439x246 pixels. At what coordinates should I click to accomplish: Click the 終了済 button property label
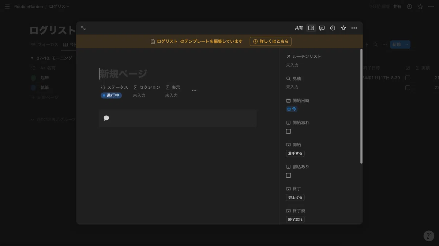(296, 211)
